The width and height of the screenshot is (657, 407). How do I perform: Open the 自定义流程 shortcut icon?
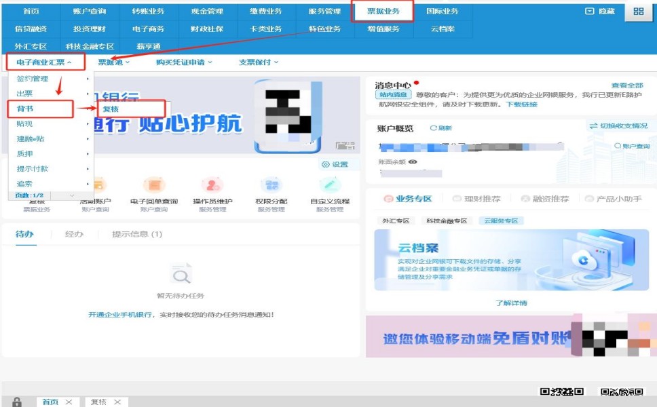330,185
